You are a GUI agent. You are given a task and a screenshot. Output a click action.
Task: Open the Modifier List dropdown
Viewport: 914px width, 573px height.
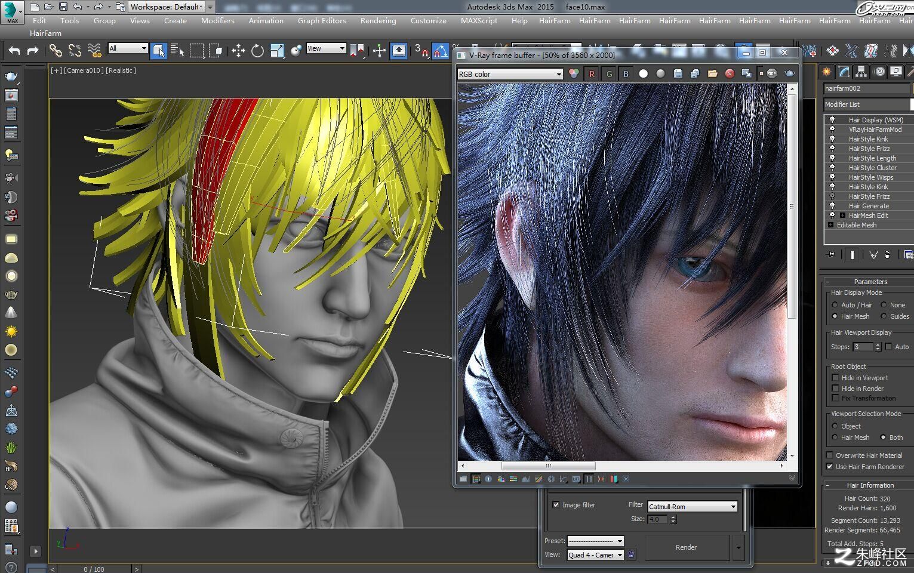[x=868, y=104]
